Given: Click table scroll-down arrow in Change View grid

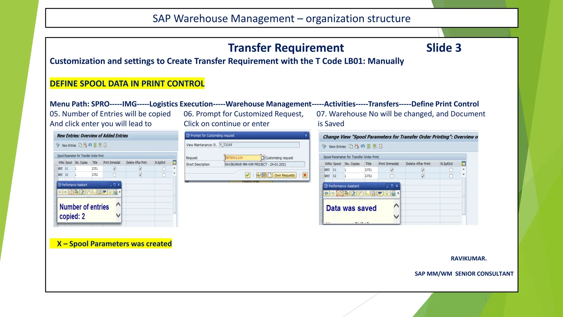Looking at the screenshot, I should (x=463, y=174).
